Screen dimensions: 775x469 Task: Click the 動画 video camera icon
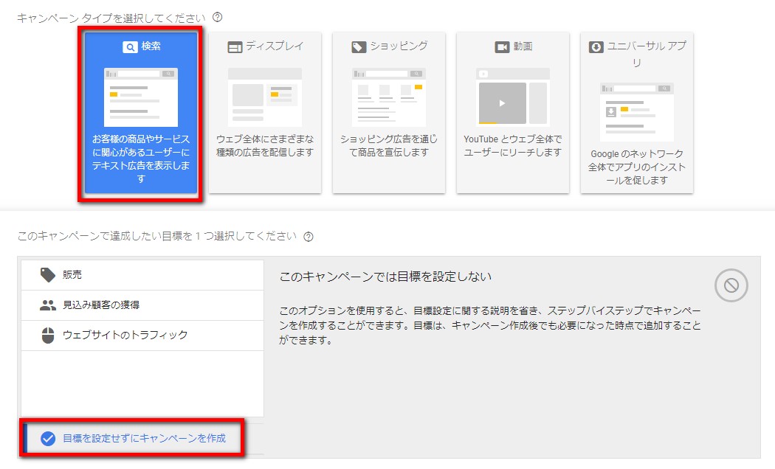pyautogui.click(x=502, y=46)
